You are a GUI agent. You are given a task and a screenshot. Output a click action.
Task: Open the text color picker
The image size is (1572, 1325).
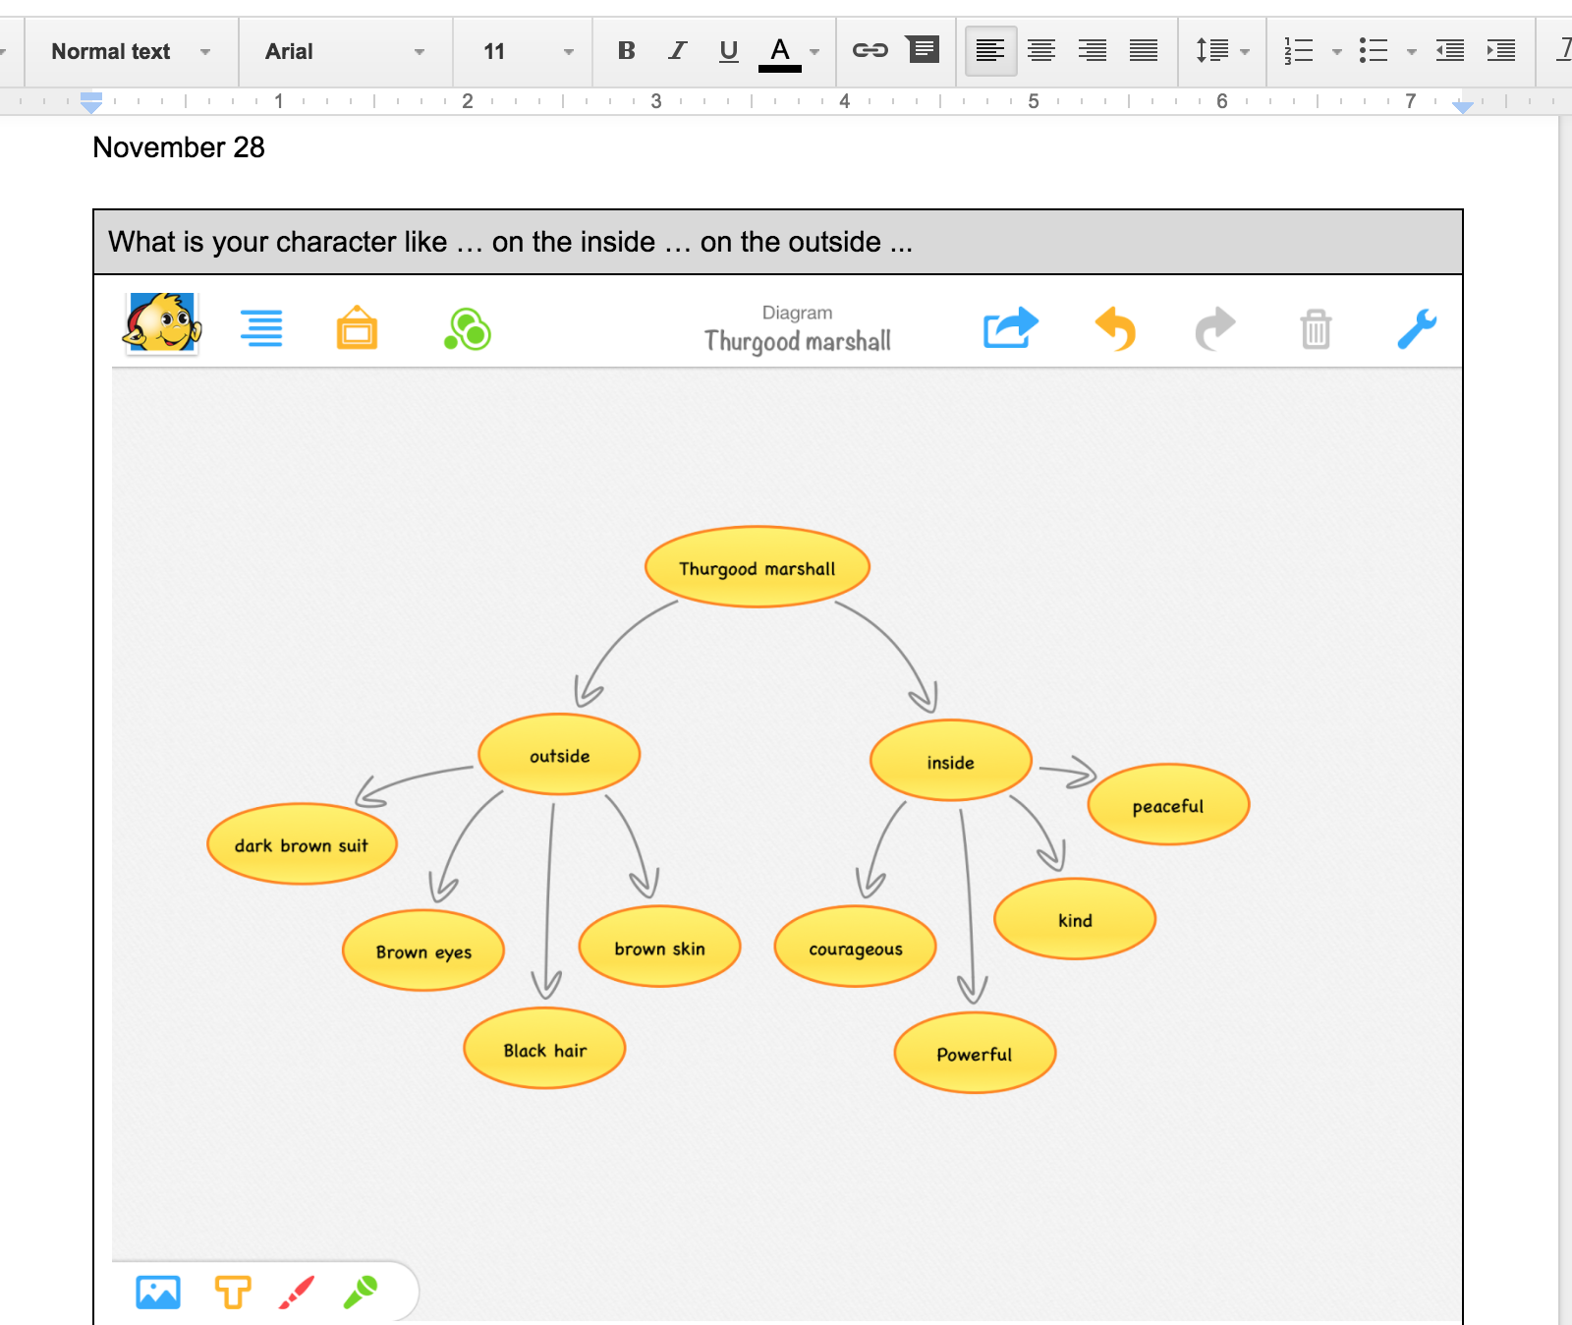tap(780, 51)
